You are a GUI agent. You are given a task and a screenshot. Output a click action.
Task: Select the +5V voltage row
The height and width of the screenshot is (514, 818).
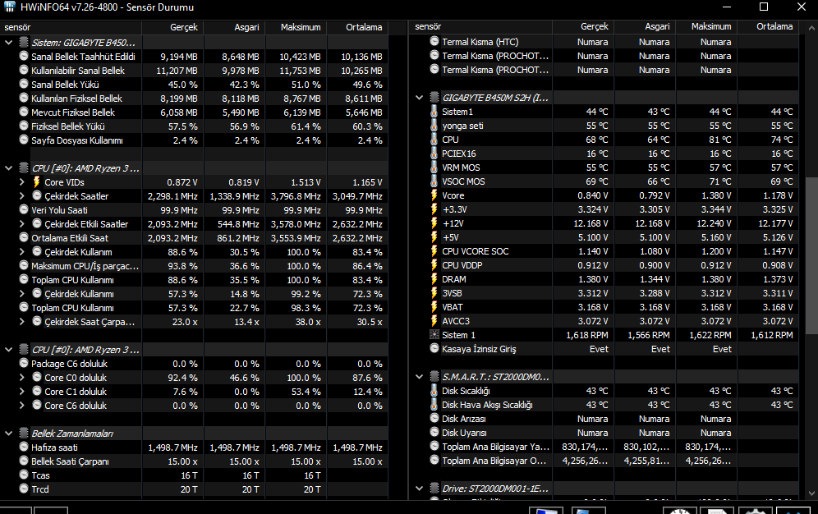[604, 237]
